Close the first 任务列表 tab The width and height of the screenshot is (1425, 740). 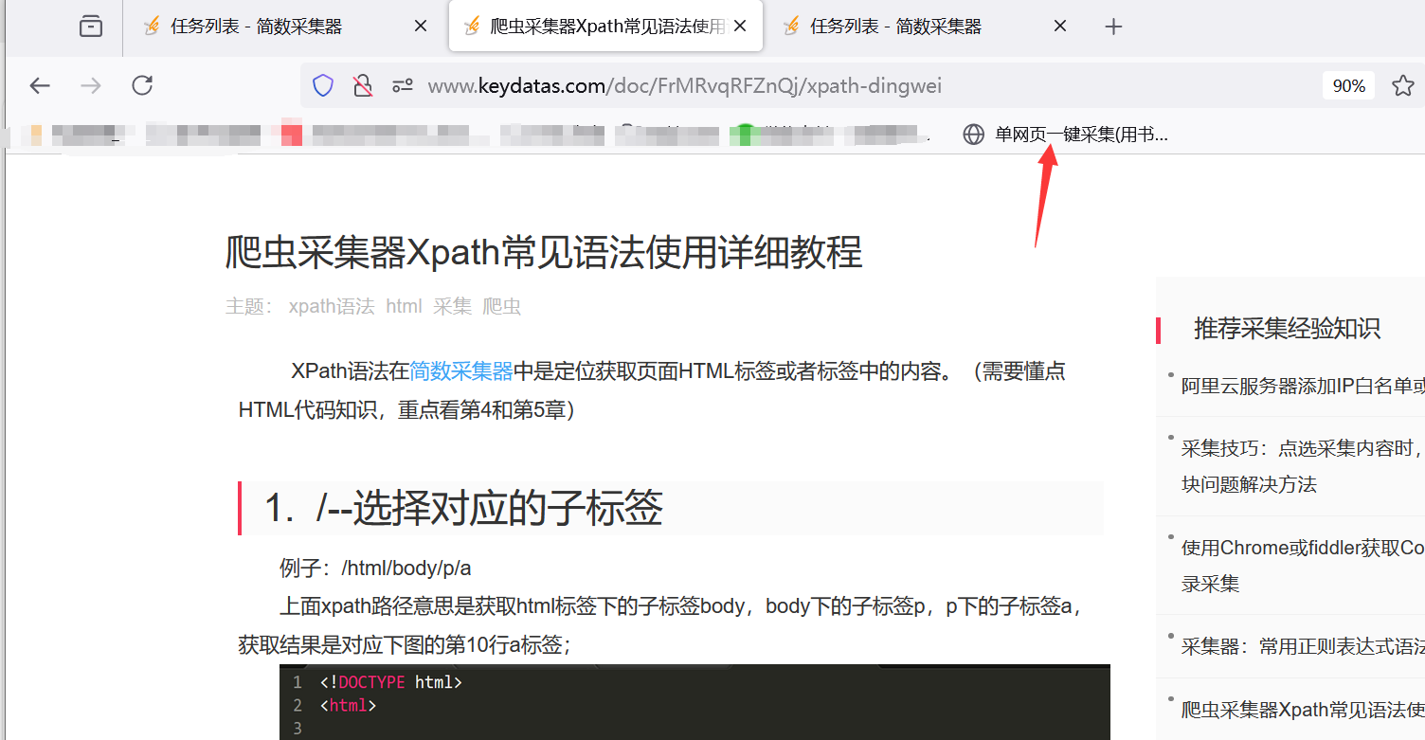click(x=421, y=27)
